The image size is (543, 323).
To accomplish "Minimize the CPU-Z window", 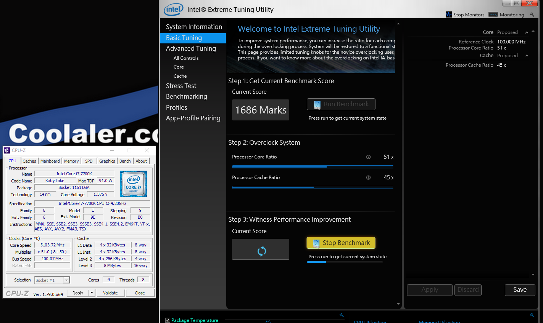I will [113, 150].
